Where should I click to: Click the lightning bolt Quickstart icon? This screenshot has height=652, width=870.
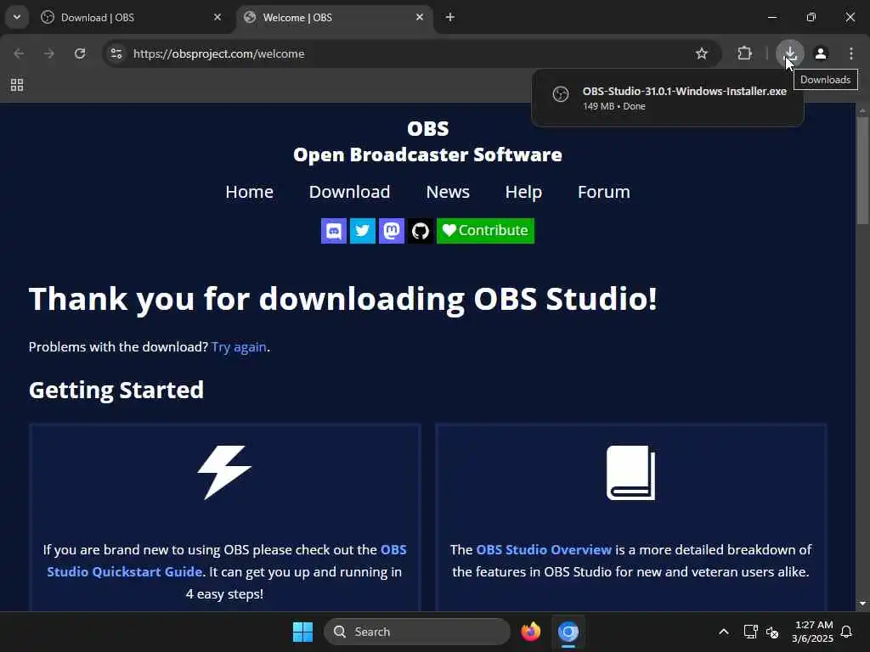pos(224,472)
